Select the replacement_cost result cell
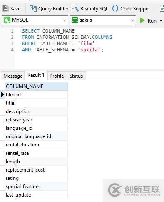Image resolution: width=164 pixels, height=202 pixels. 36,170
